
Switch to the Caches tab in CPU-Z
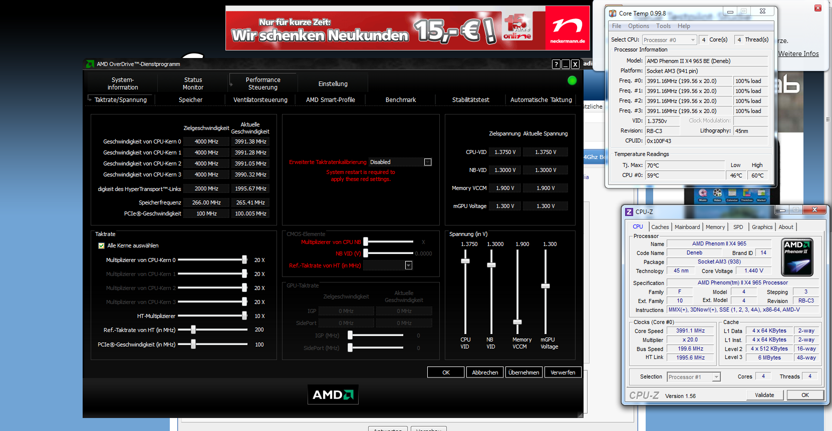[660, 227]
